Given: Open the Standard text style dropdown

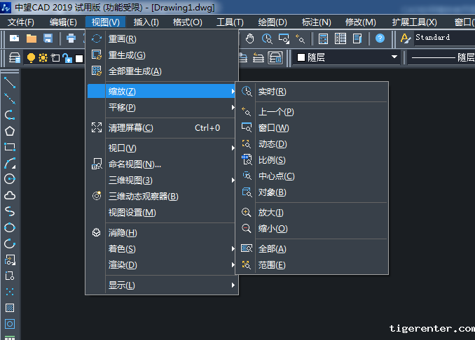Looking at the screenshot, I should pyautogui.click(x=441, y=38).
